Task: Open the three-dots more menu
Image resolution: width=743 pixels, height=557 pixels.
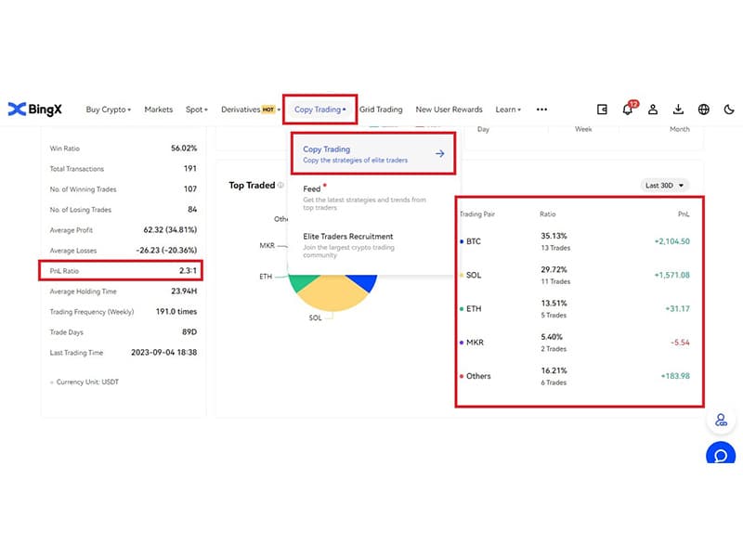Action: [x=541, y=110]
